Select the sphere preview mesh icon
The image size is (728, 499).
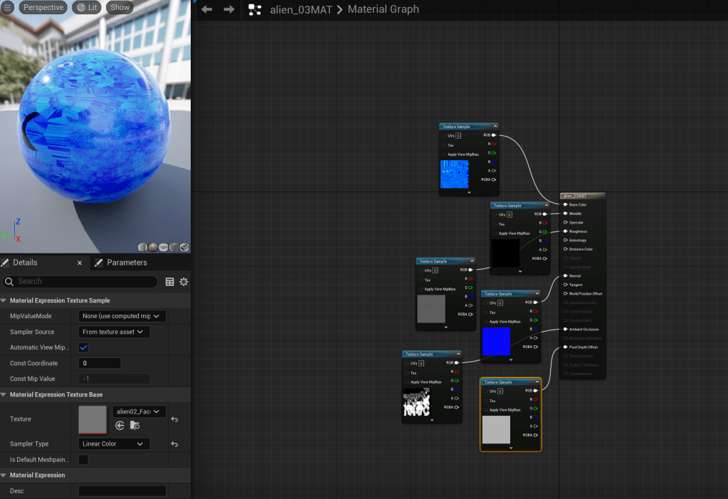[153, 247]
